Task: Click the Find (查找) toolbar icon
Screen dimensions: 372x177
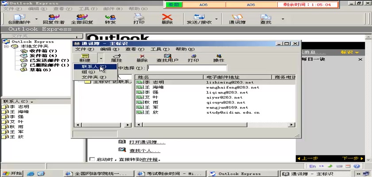Action: pos(265,19)
